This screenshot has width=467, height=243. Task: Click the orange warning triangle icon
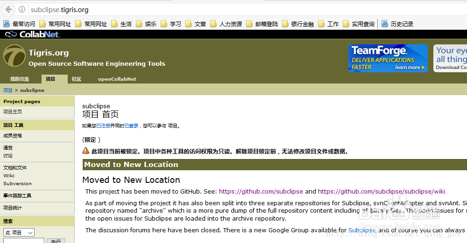point(86,151)
